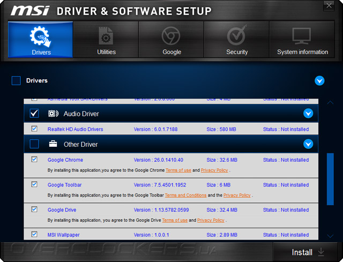The image size is (343, 262).
Task: Click Size : 2.89 MB text
Action: (x=222, y=235)
